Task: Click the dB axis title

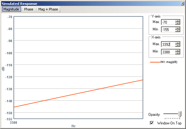Action: point(3,69)
